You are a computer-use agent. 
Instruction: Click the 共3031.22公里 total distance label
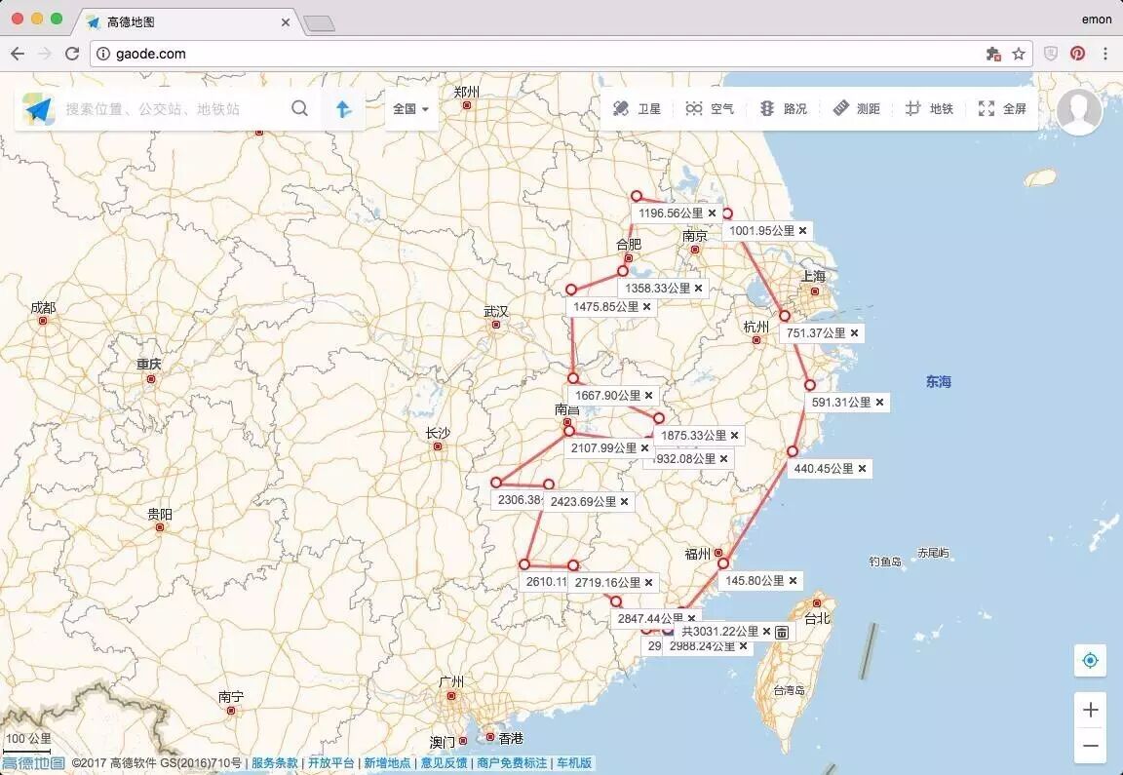tap(719, 632)
